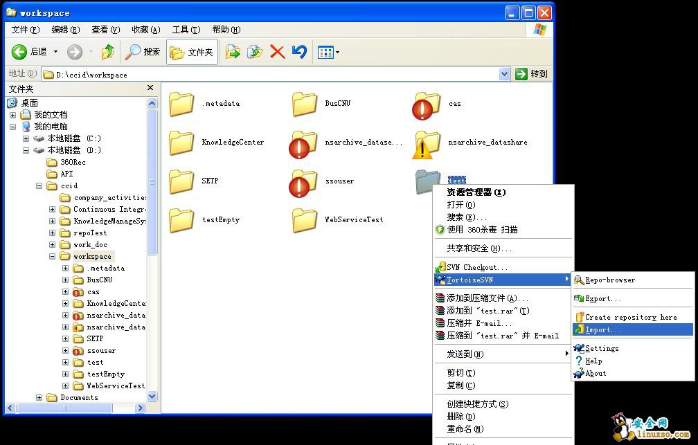Toggle the 文件夹 folders pane button
Viewport: 698px width, 445px height.
click(192, 52)
